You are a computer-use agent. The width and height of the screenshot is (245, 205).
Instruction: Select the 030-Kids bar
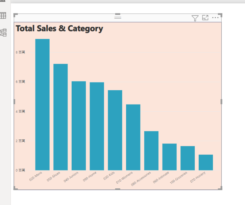pos(115,130)
